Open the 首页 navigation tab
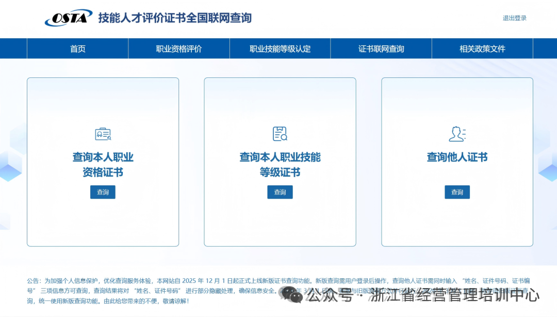Viewport: 557px width, 317px height. click(x=78, y=49)
